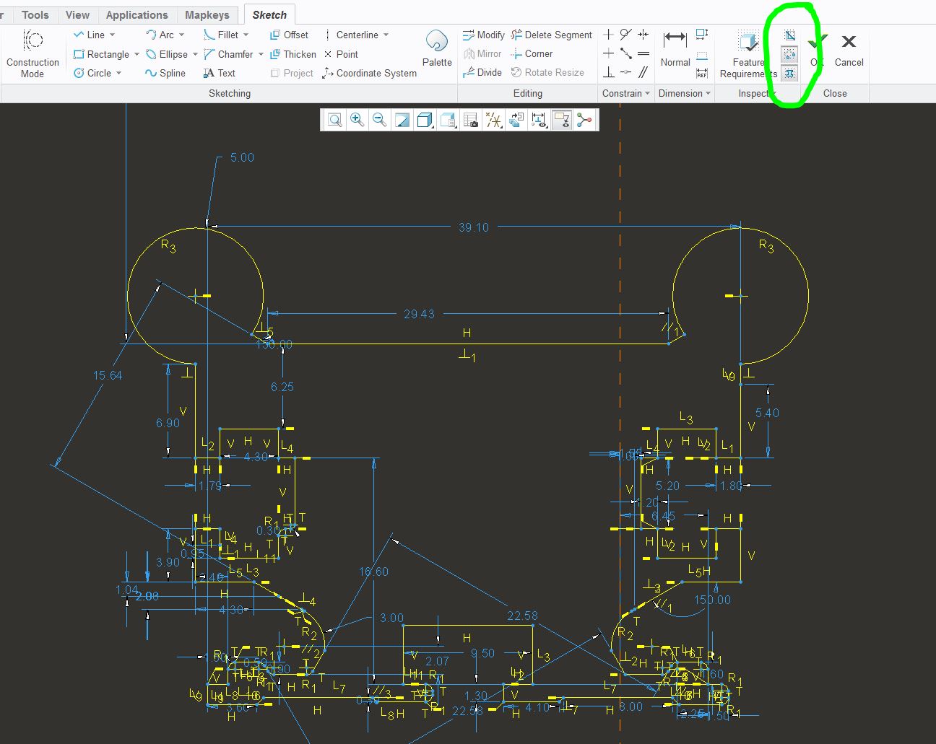
Task: Expand the Circle tool dropdown arrow
Action: tap(118, 73)
